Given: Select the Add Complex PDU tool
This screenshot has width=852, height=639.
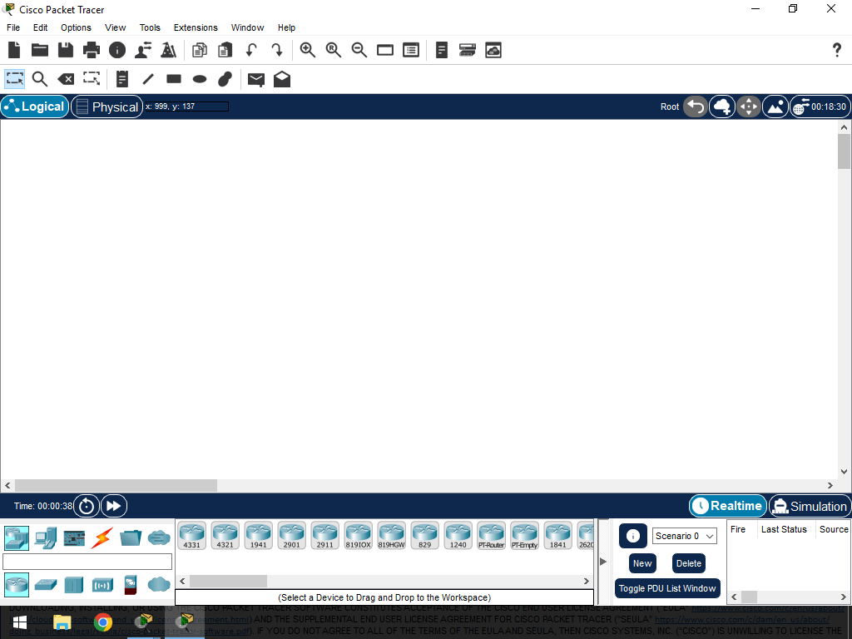Looking at the screenshot, I should pyautogui.click(x=281, y=79).
